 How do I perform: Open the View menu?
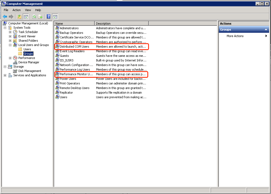[28, 10]
